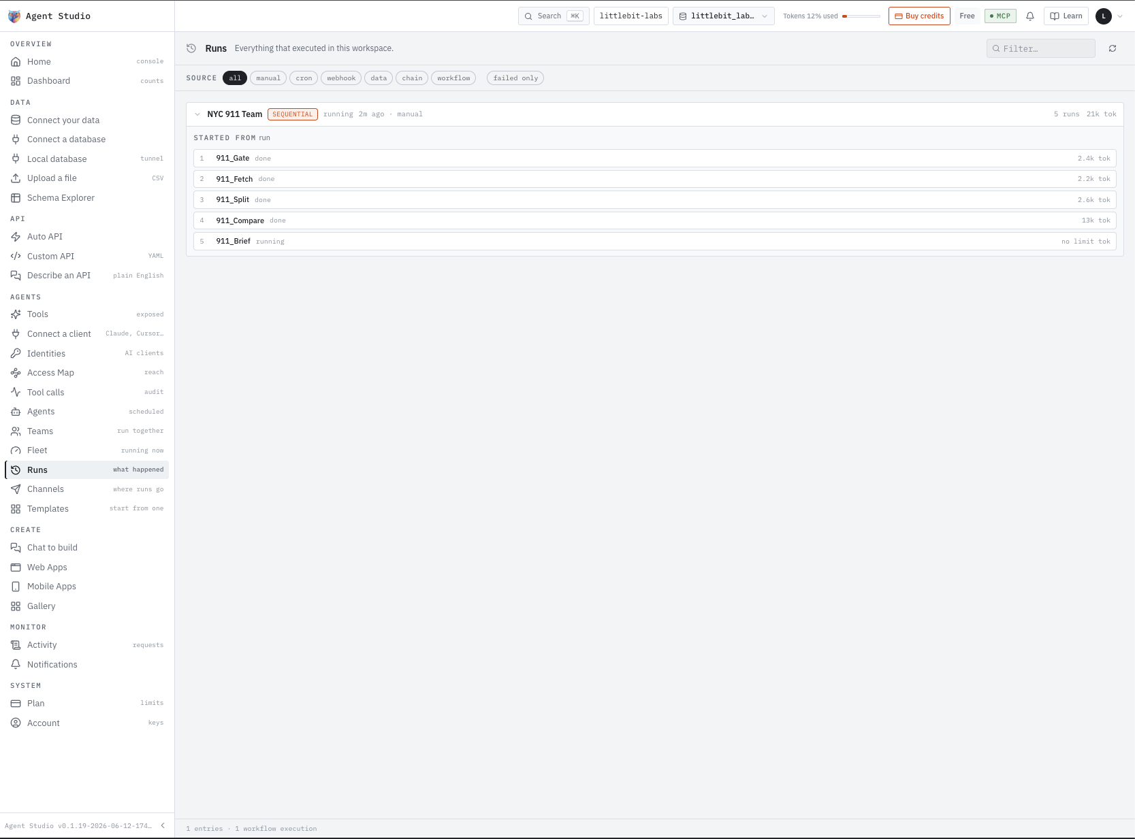The height and width of the screenshot is (839, 1135).
Task: Click the Access Map icon
Action: [16, 373]
